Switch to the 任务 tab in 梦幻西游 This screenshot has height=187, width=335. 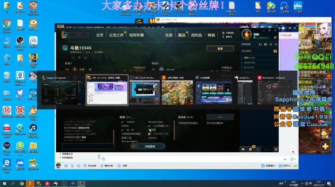pos(306,44)
